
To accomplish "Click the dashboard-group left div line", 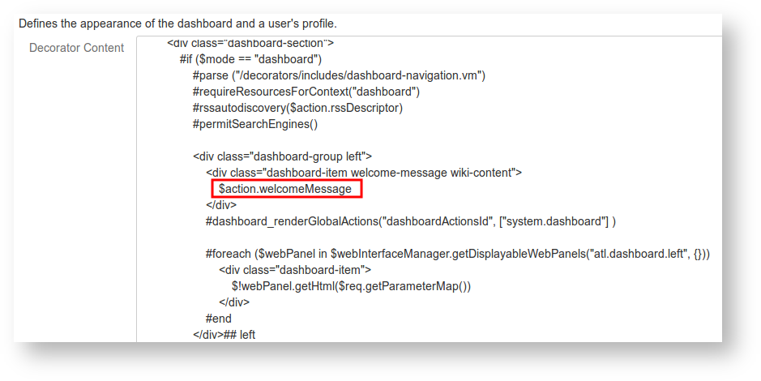I will click(x=282, y=156).
